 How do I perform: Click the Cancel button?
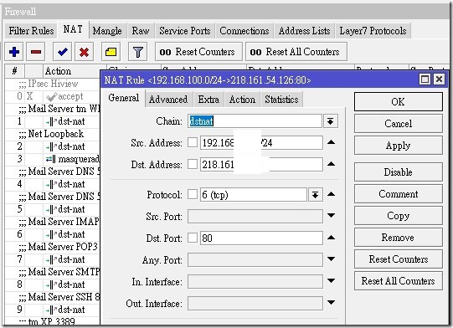398,124
